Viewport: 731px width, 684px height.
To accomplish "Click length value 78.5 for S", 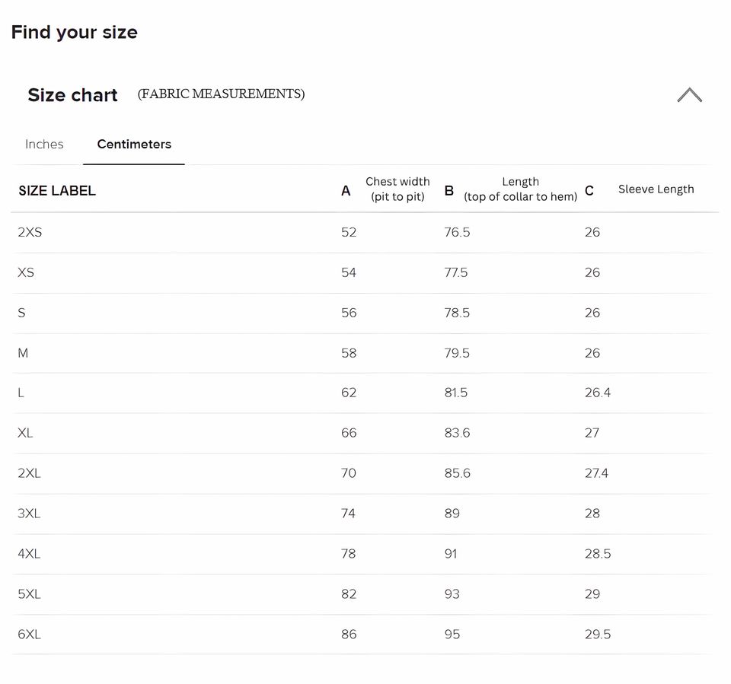I will (457, 313).
